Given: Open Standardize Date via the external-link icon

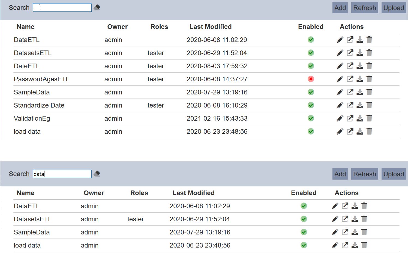Looking at the screenshot, I should coord(350,105).
